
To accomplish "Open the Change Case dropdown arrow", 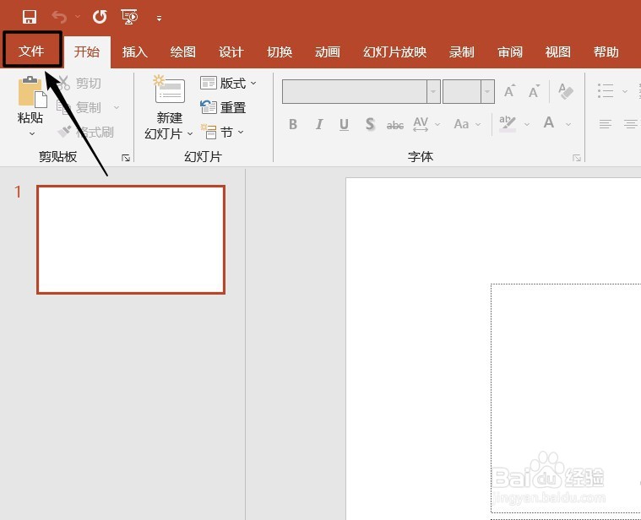I will (x=478, y=124).
